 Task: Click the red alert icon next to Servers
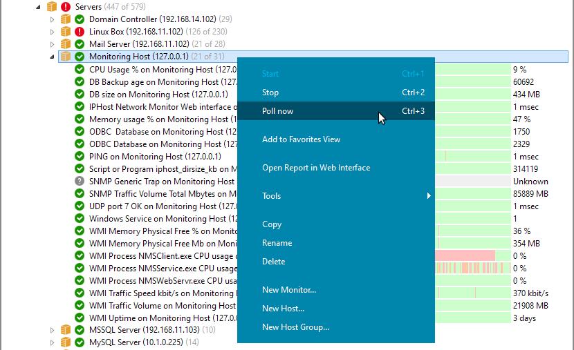click(x=66, y=7)
